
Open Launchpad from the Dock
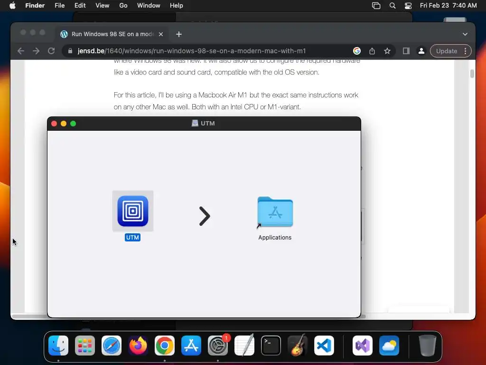tap(85, 346)
